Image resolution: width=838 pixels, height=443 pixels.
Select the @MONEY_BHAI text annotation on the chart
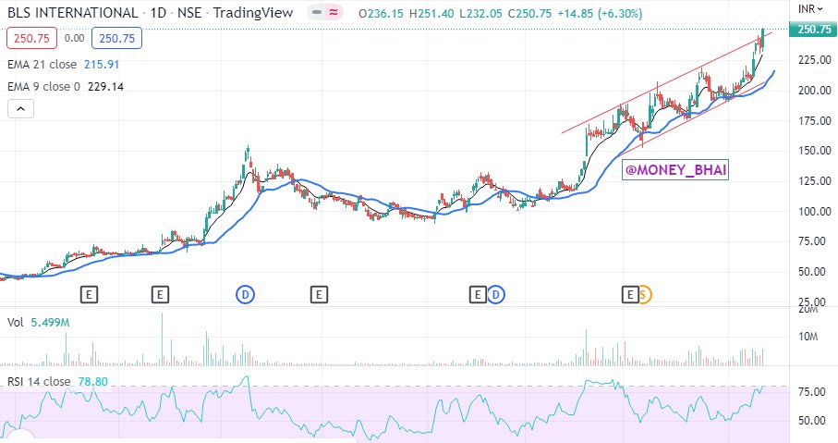(675, 170)
